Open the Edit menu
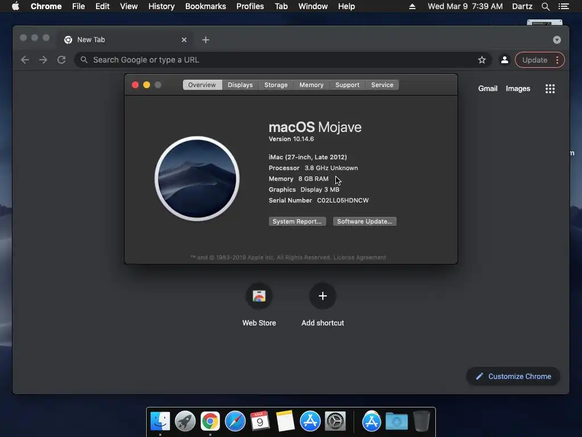Image resolution: width=582 pixels, height=437 pixels. pos(102,6)
